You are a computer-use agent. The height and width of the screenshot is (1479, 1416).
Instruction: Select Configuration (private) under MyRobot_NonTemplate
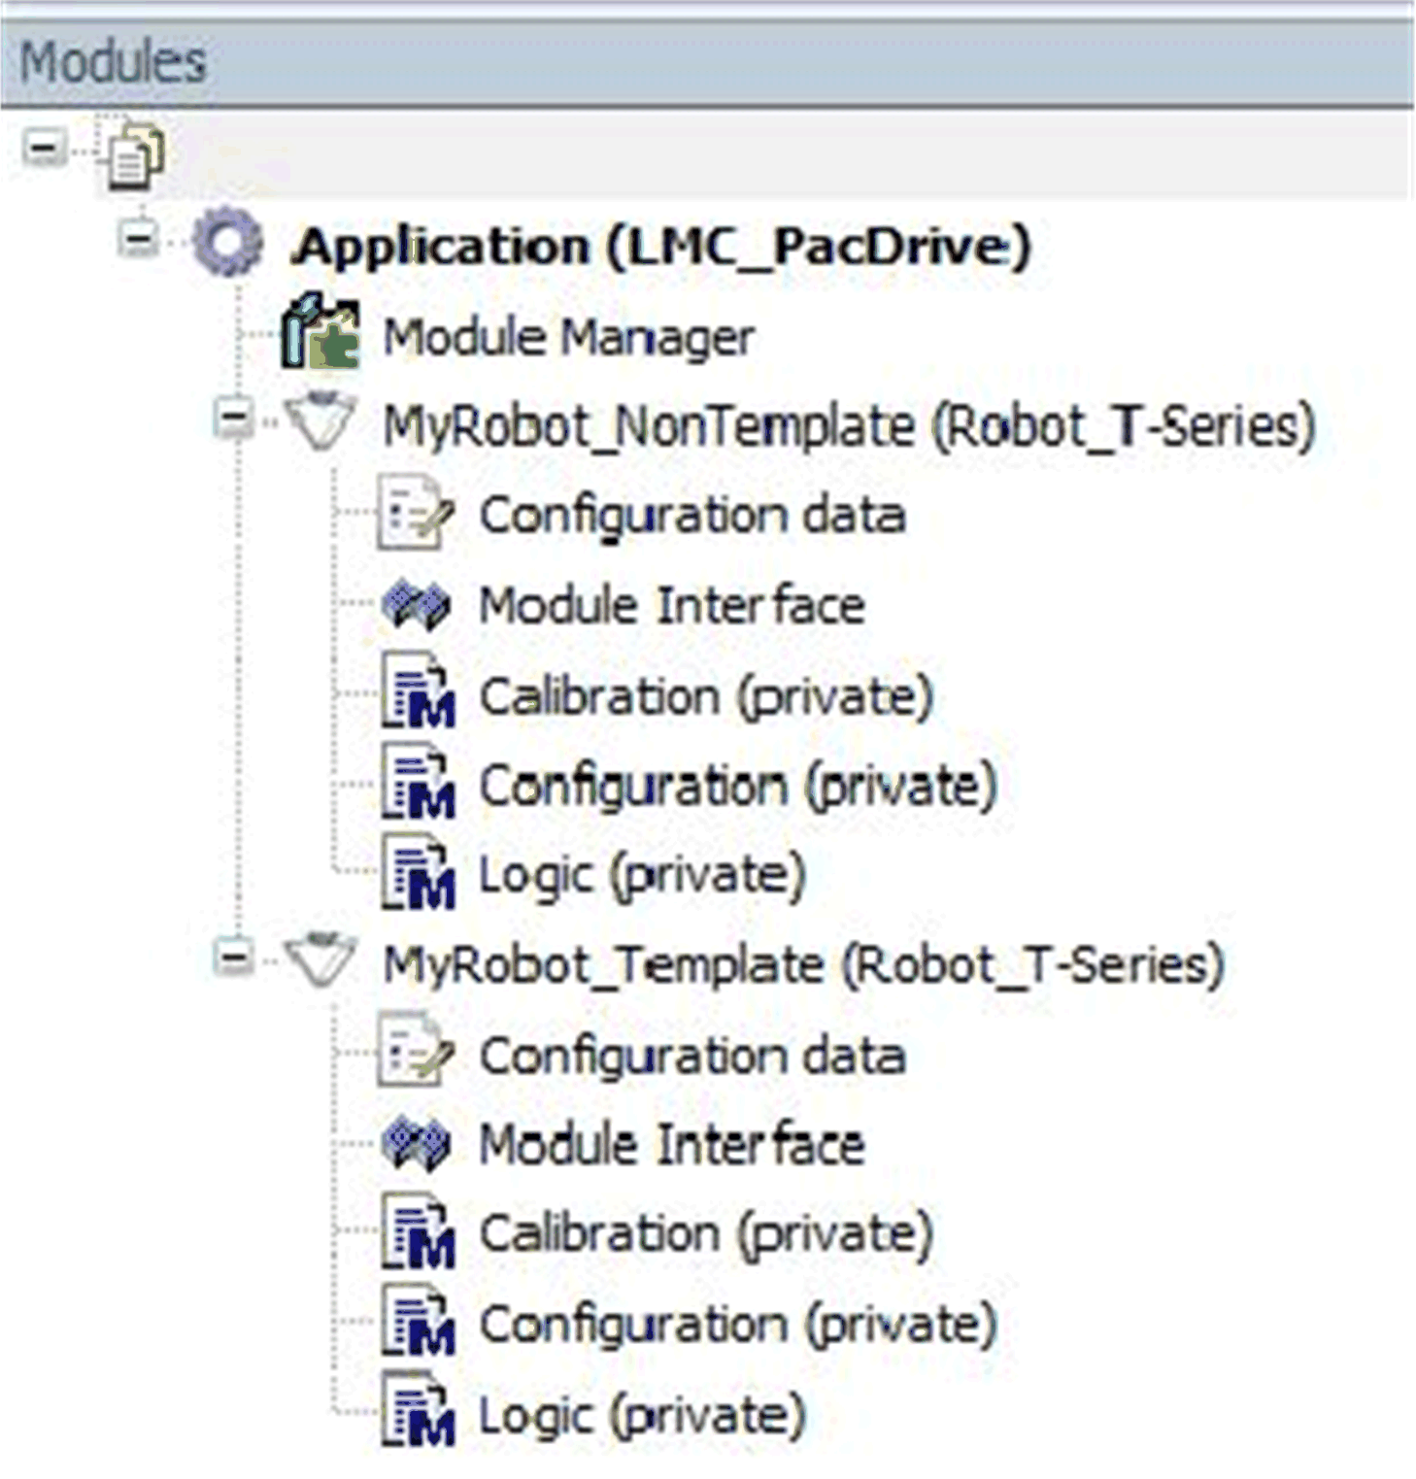pos(738,786)
